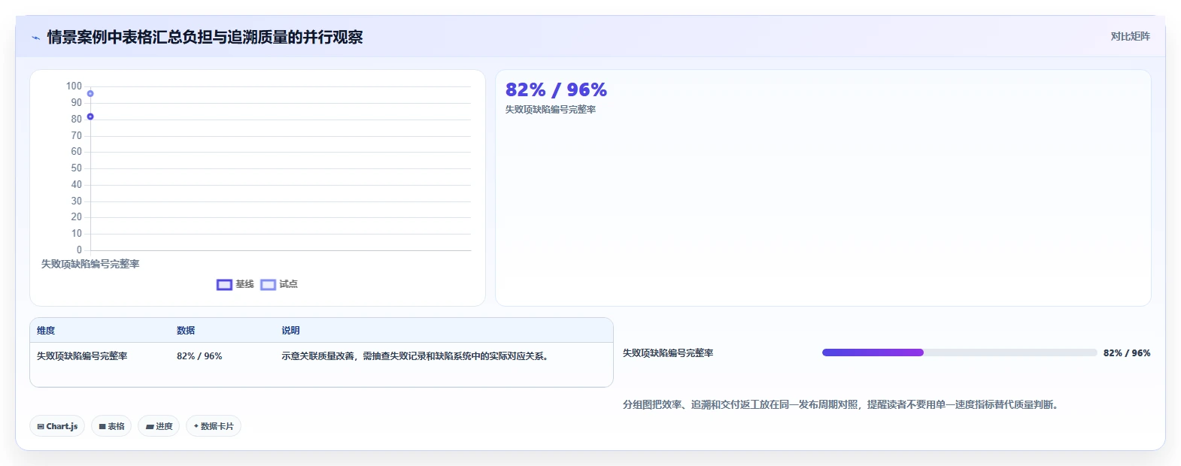The image size is (1181, 466).
Task: Click the explanation cell starting 示意关联质量改善
Action: point(417,356)
